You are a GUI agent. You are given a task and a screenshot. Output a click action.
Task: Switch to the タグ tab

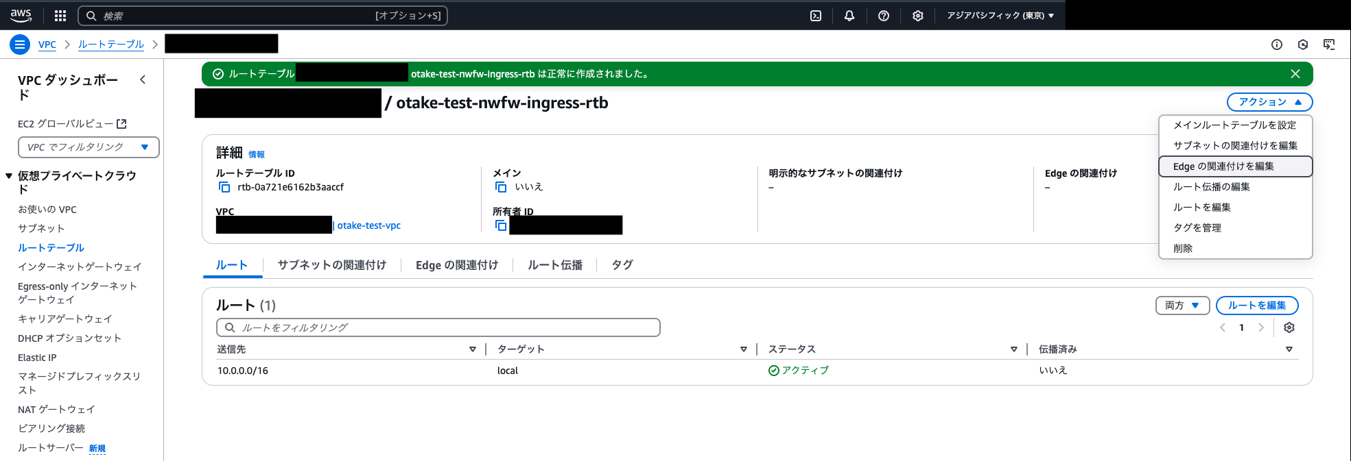coord(622,265)
